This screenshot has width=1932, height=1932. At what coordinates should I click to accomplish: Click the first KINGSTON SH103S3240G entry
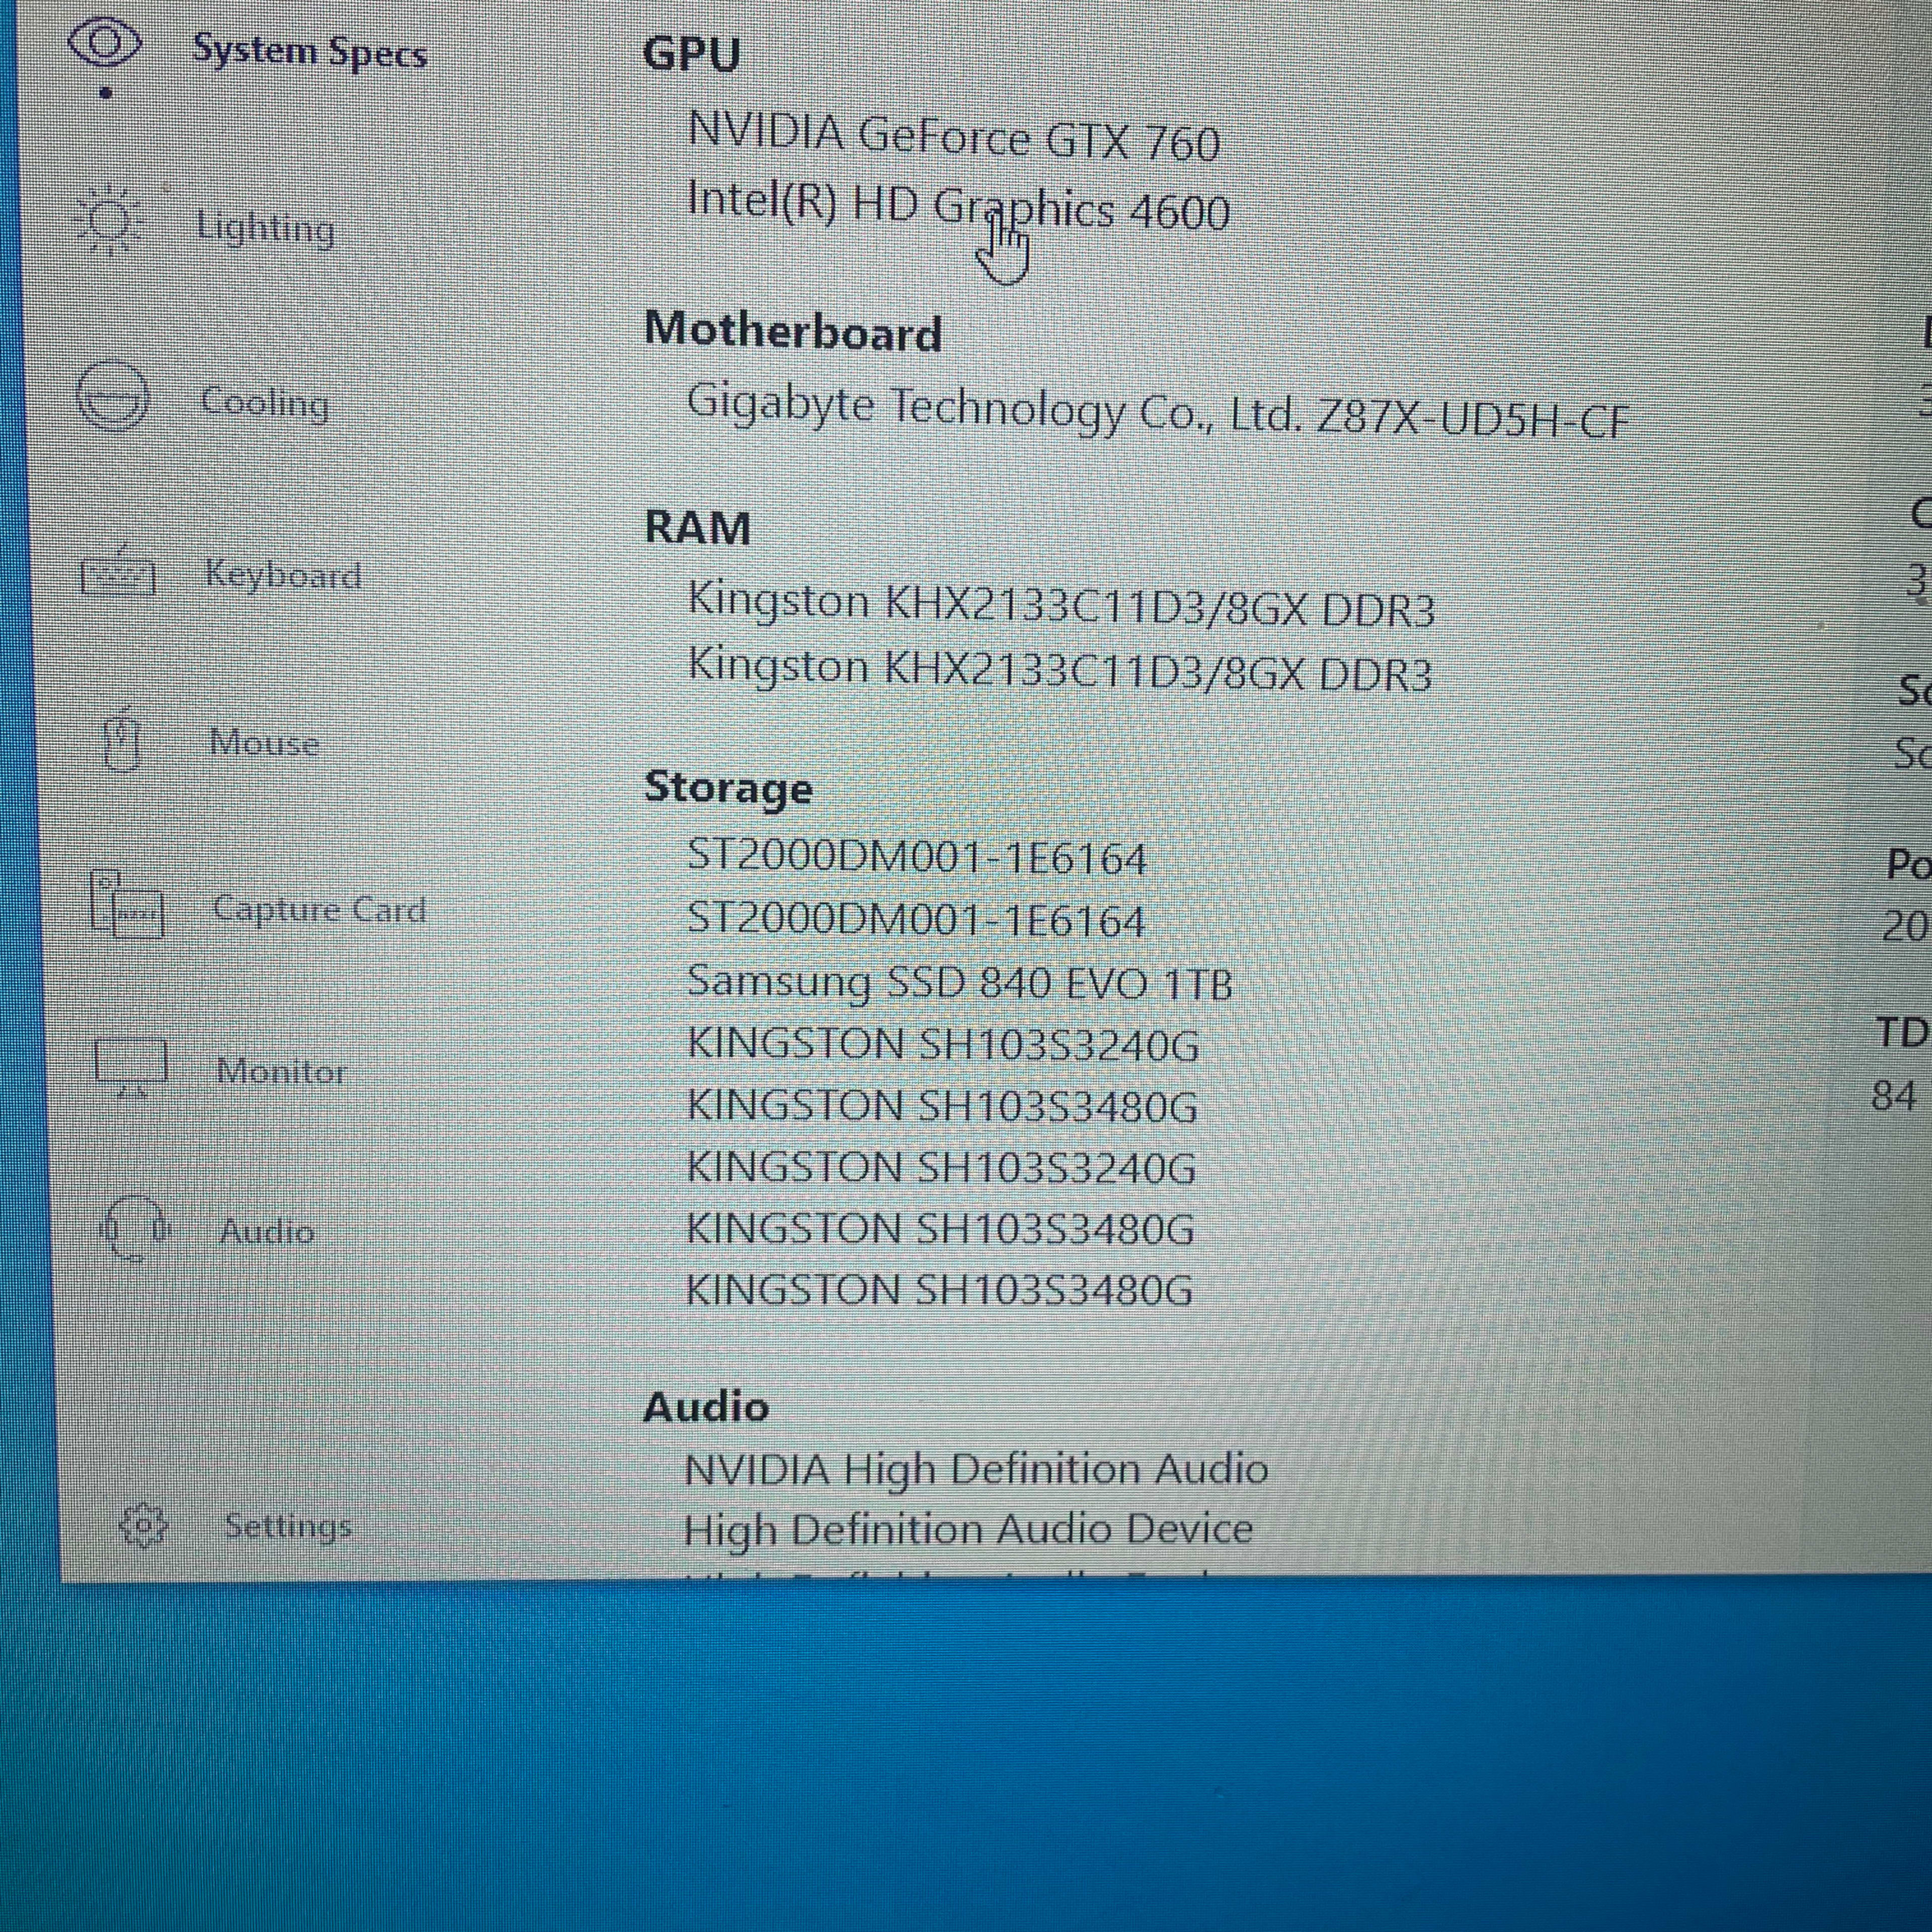[942, 1045]
